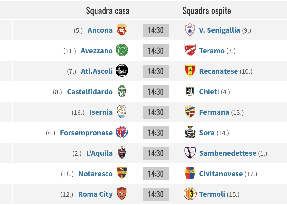The width and height of the screenshot is (287, 205).
Task: Click the Atl.Ascoli black round crest
Action: (122, 71)
